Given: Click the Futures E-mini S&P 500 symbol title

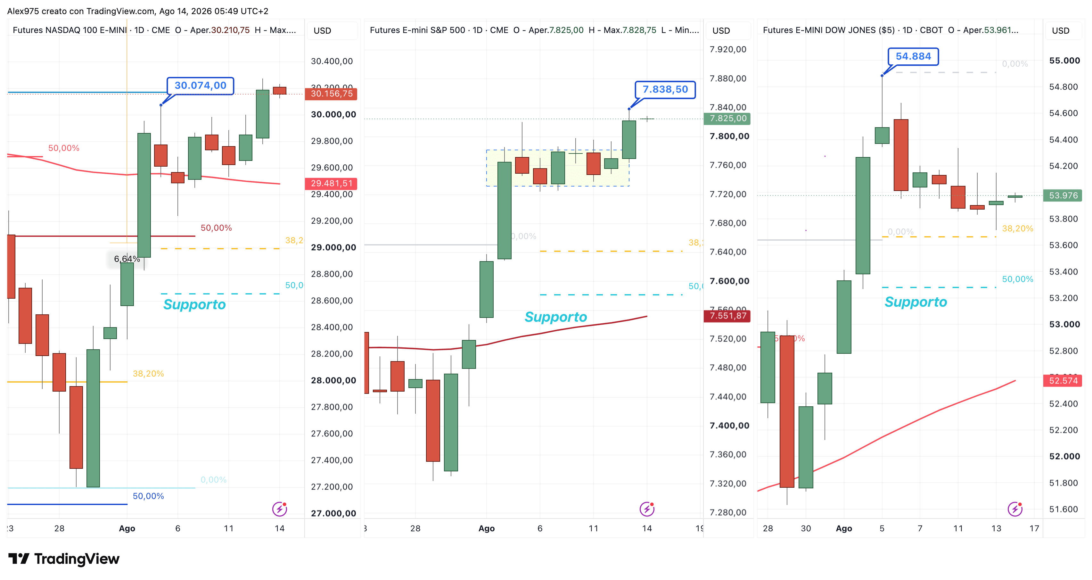Looking at the screenshot, I should pyautogui.click(x=418, y=30).
